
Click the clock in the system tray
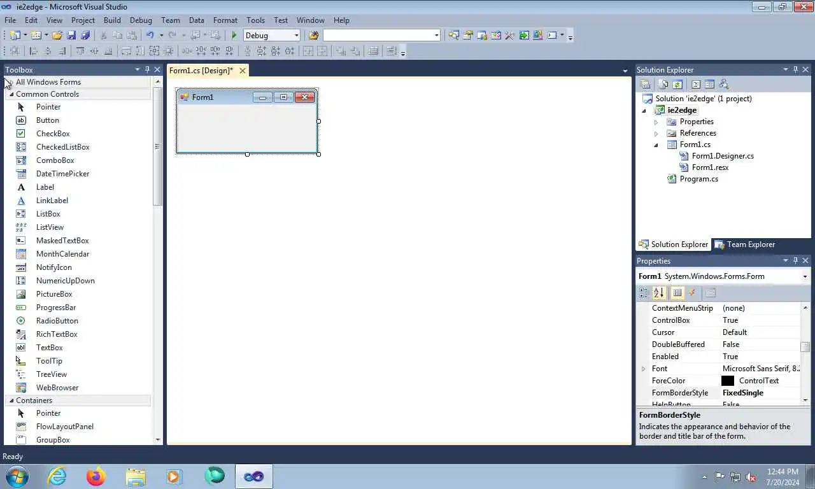pos(783,477)
